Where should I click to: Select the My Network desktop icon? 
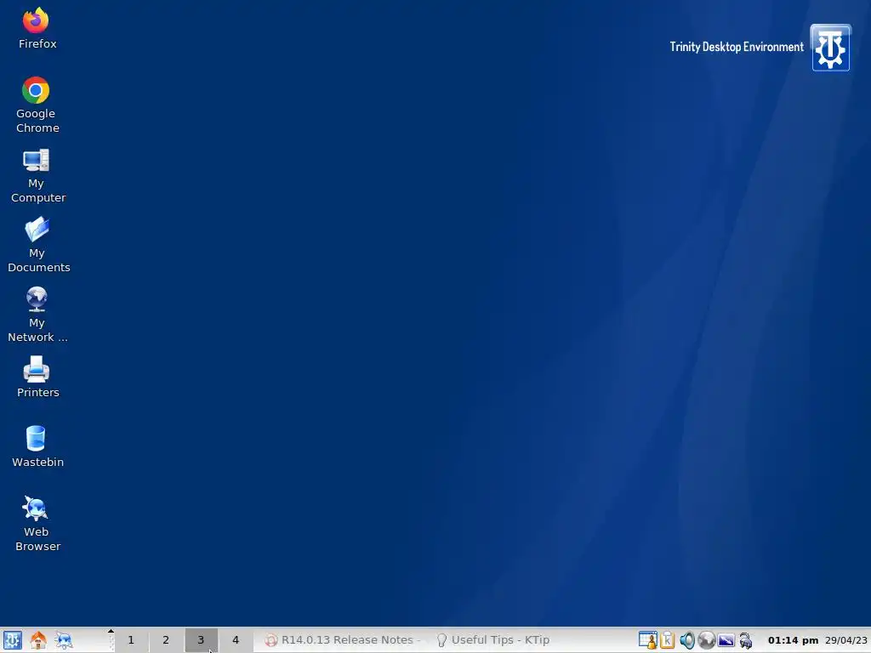[37, 315]
